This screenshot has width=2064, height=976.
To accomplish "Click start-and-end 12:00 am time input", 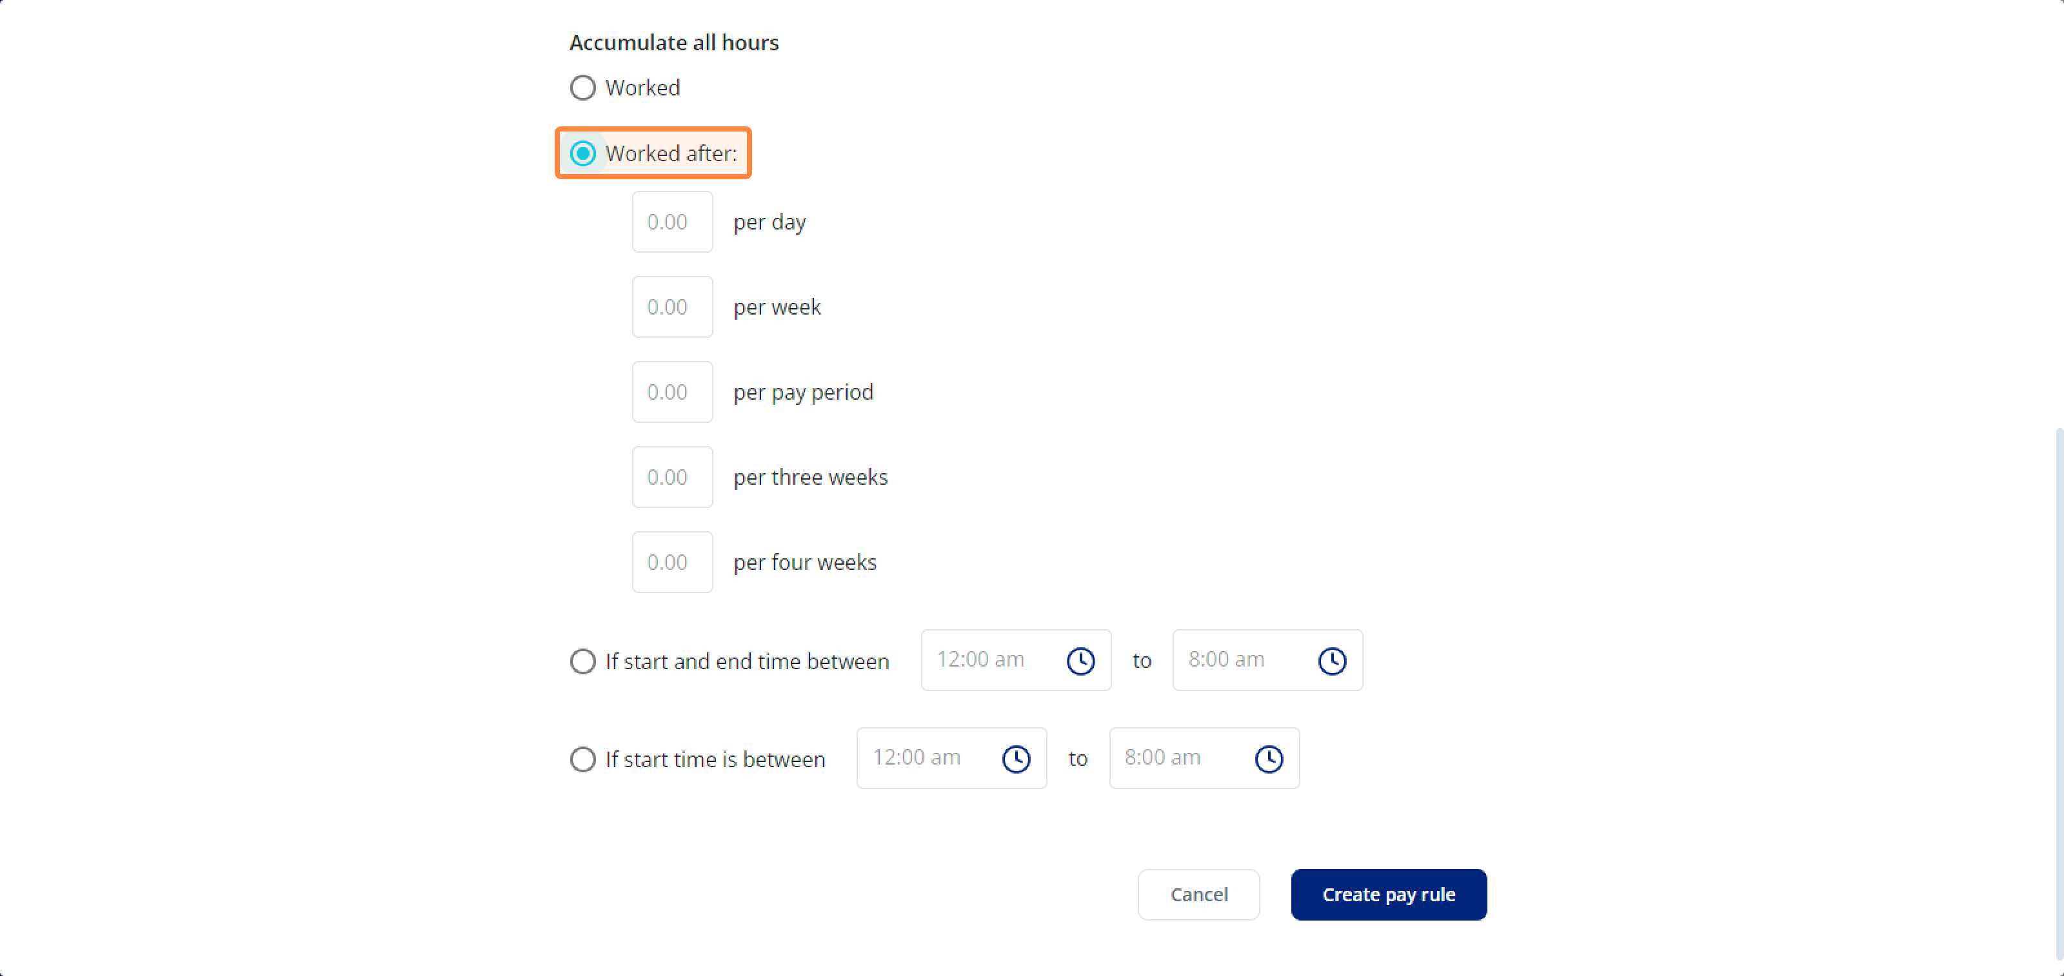I will tap(1016, 661).
